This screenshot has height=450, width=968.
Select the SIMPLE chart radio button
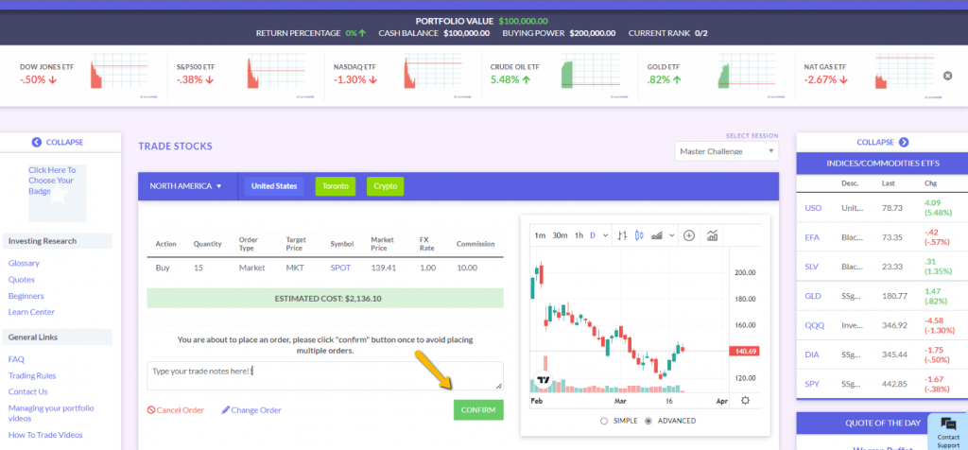coord(604,421)
